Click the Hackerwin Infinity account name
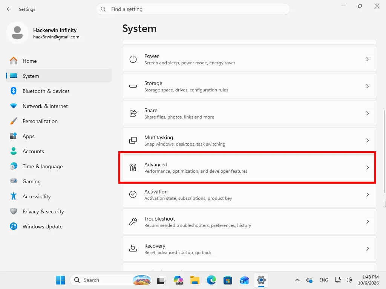Viewport: 386px width, 289px height. point(55,30)
